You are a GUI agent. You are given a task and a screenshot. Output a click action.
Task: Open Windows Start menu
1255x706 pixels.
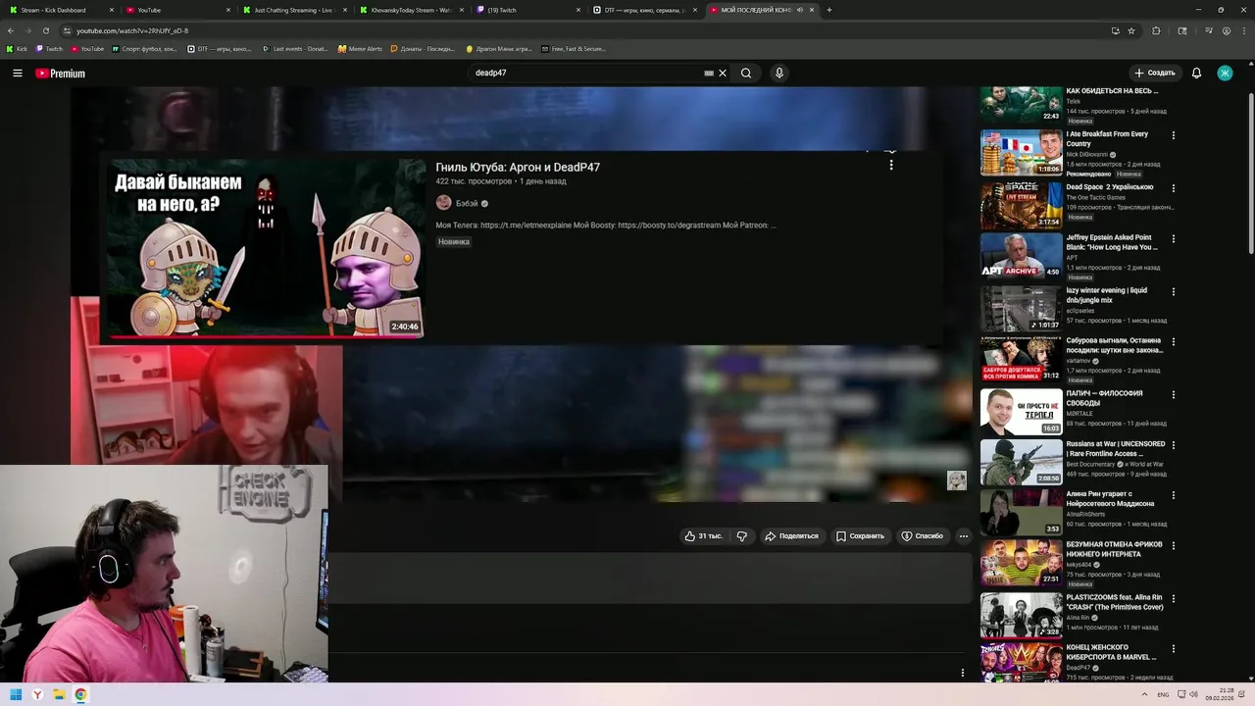16,694
